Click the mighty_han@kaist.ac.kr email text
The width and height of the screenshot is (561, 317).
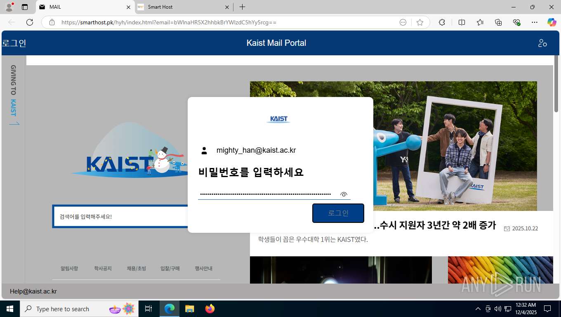click(256, 151)
